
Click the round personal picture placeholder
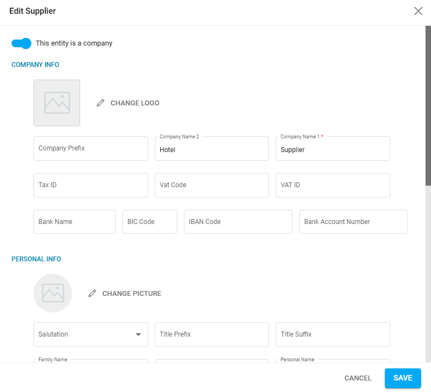53,293
